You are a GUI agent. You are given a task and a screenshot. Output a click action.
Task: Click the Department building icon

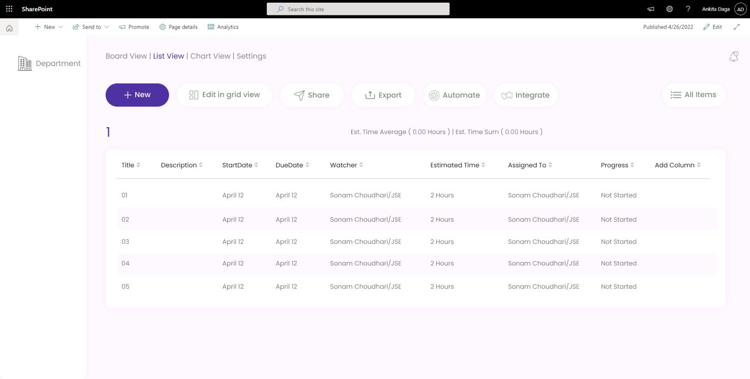[x=25, y=63]
